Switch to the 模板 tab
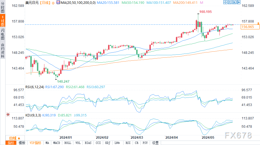The height and width of the screenshot is (145, 260). tap(22, 143)
